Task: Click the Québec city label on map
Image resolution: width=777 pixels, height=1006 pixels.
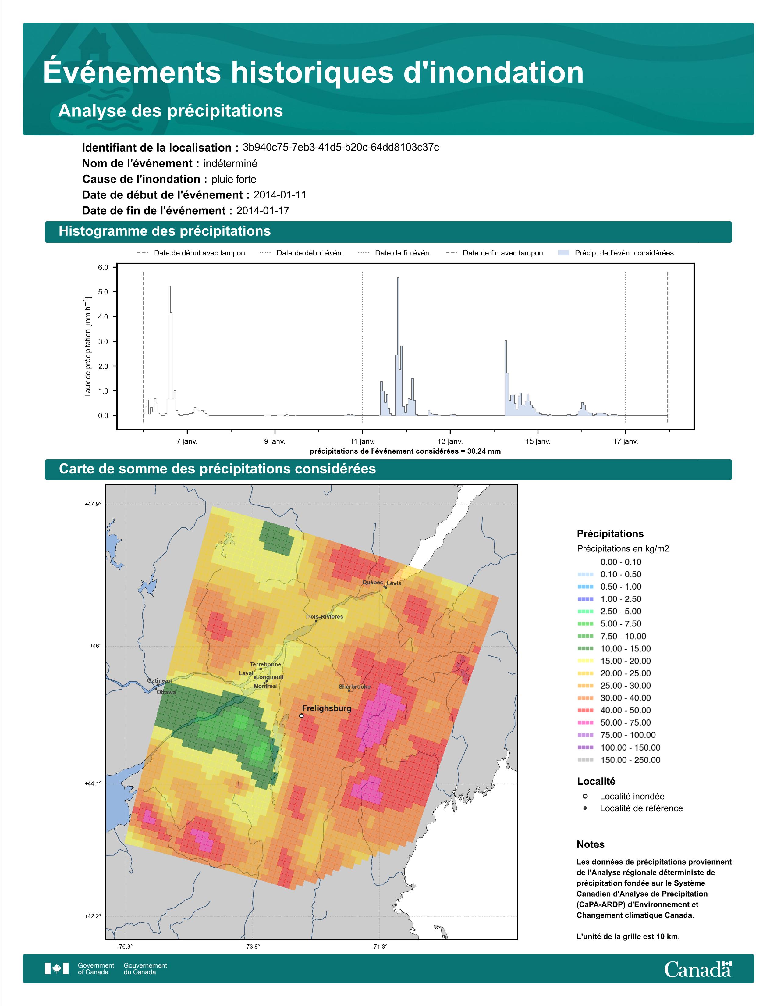Action: click(x=372, y=582)
